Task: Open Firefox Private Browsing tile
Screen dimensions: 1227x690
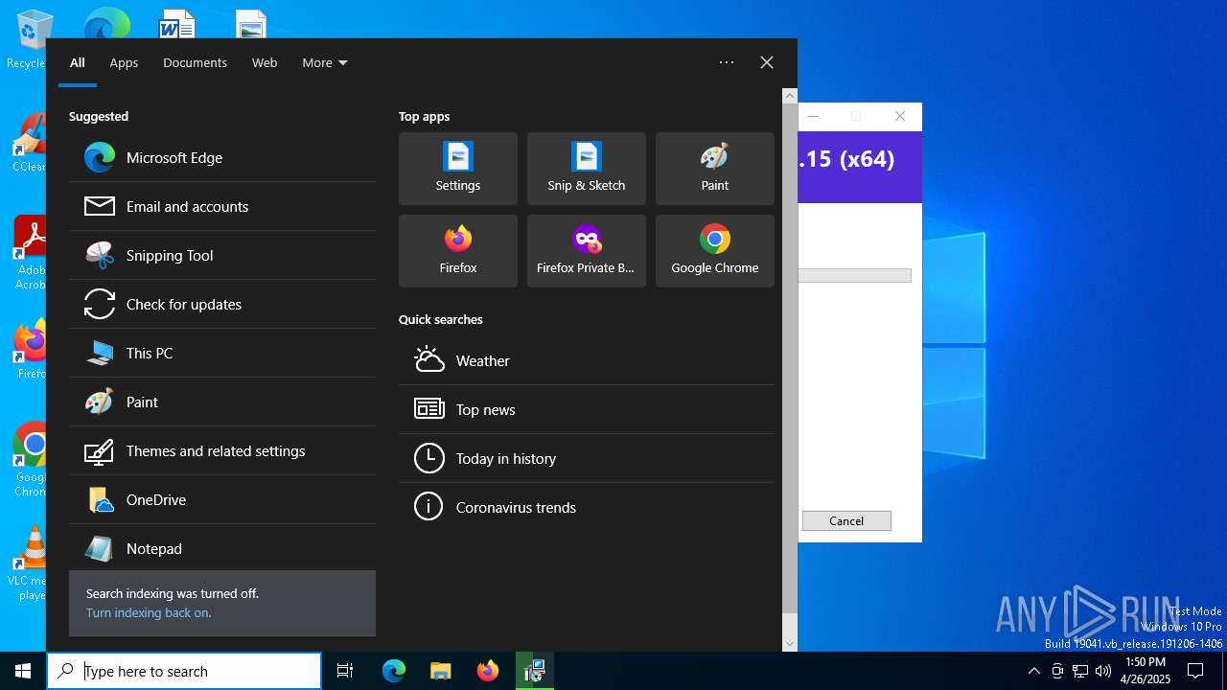Action: (587, 251)
